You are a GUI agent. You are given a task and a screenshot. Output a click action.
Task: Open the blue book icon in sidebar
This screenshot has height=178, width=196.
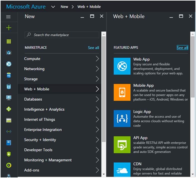pos(9,143)
